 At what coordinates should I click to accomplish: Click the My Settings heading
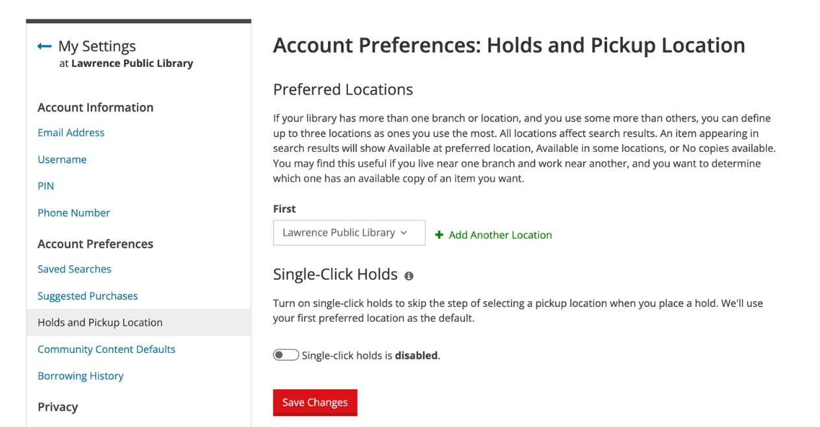(x=97, y=46)
